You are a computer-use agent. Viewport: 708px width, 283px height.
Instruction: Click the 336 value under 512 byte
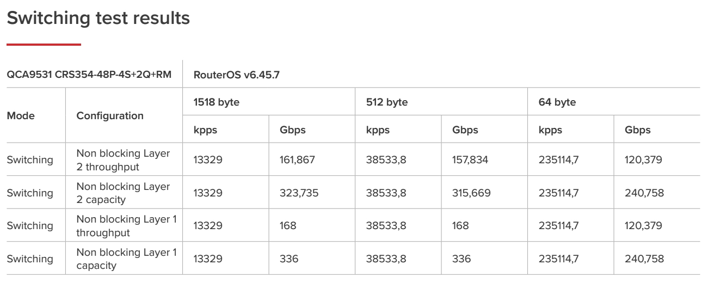click(461, 259)
